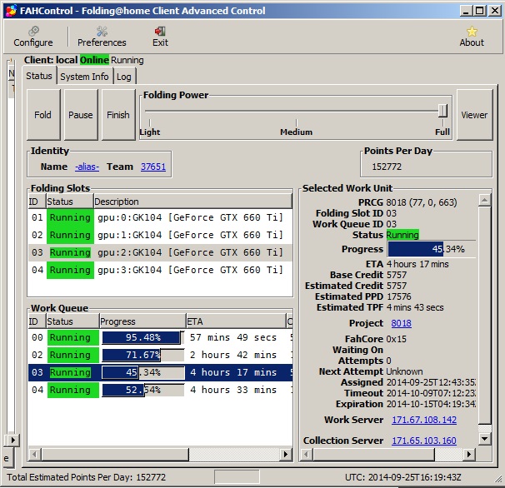The image size is (505, 488).
Task: Sort Work Queue by Progress header
Action: pyautogui.click(x=142, y=321)
